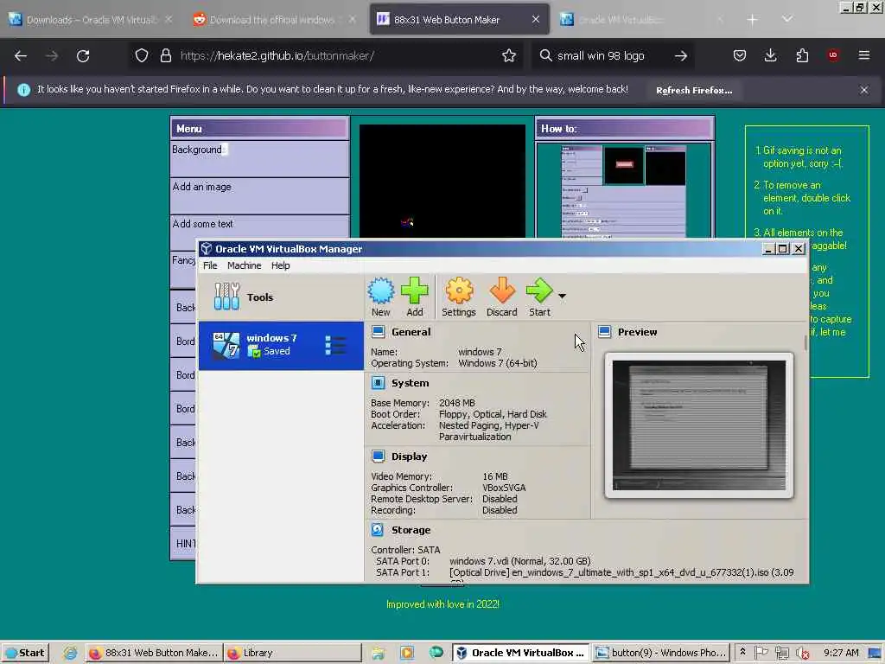Click the 9:27 AM clock
The height and width of the screenshot is (664, 885).
tap(841, 653)
